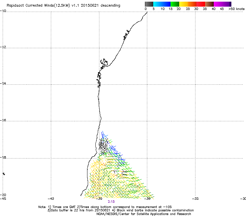
Task: Click the -33 longitude axis label
Action: (195, 199)
